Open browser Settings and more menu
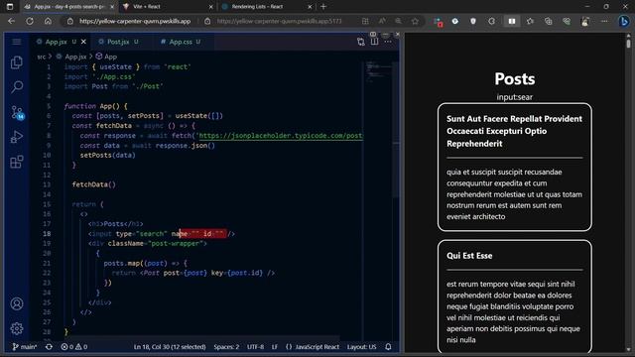The height and width of the screenshot is (357, 635). click(604, 21)
